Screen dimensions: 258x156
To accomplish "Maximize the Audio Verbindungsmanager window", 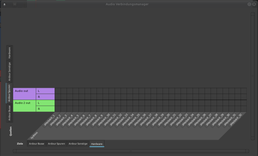I will (x=249, y=4).
